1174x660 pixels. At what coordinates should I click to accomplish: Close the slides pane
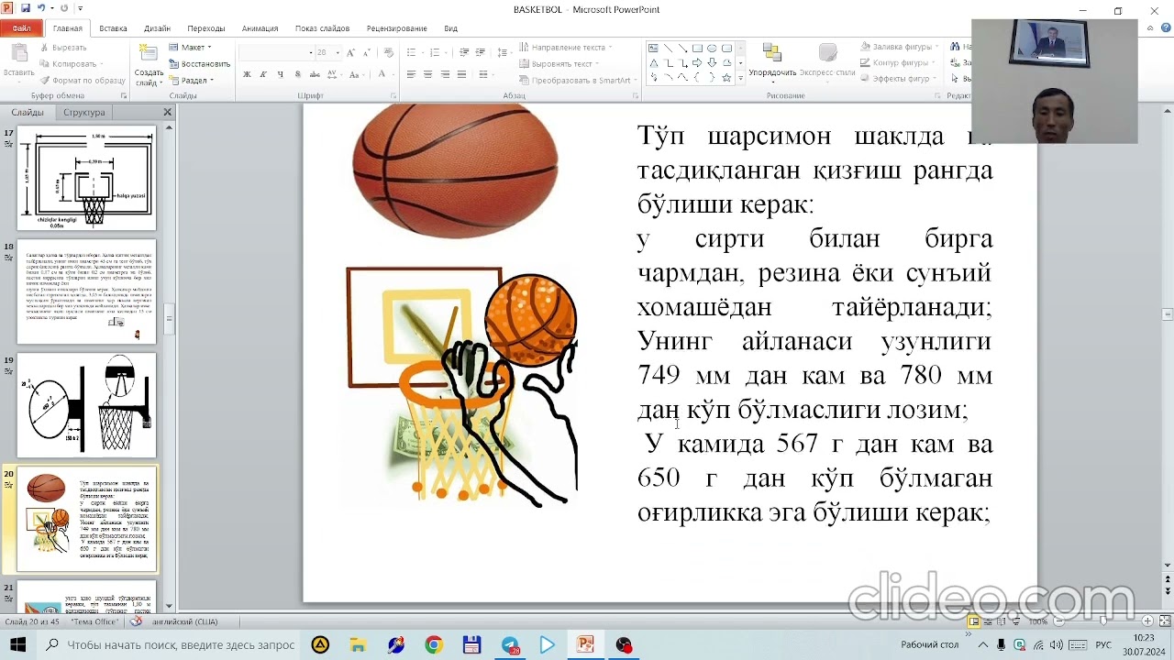[x=167, y=112]
